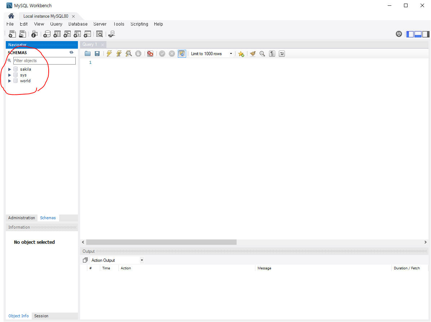Expand the world schema

[10, 81]
